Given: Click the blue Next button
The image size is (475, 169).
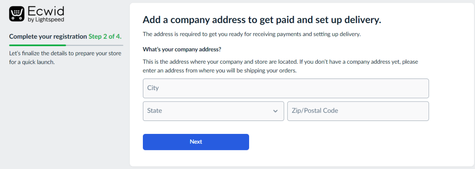Looking at the screenshot, I should point(196,142).
